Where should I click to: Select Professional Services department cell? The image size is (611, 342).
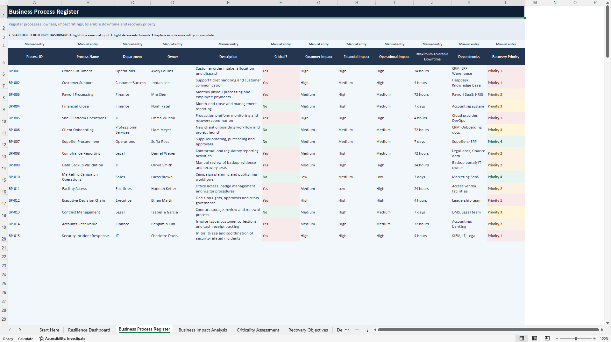tap(132, 130)
